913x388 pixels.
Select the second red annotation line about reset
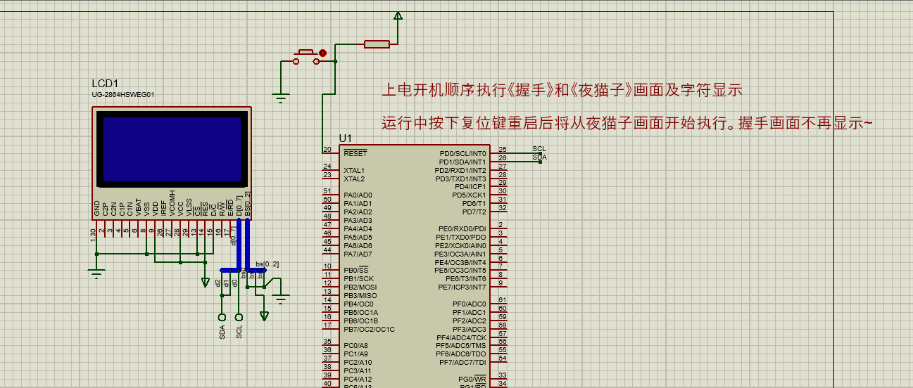pos(627,124)
